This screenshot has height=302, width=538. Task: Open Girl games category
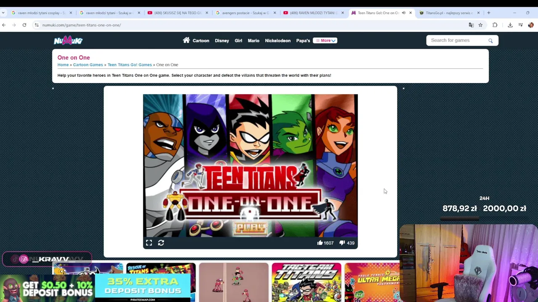coord(238,41)
